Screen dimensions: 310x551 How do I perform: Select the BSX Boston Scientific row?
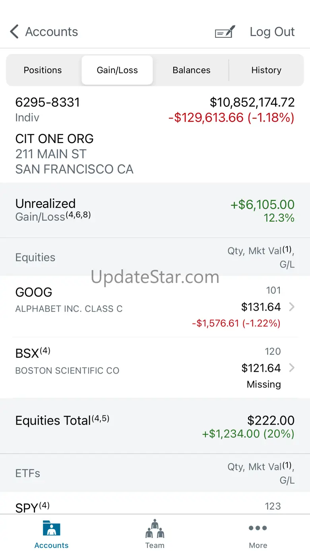click(155, 368)
